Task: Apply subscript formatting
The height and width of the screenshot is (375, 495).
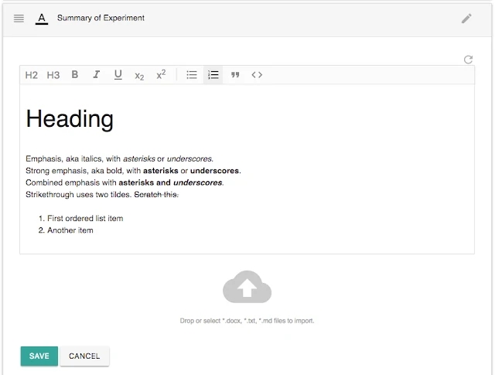Action: (x=139, y=75)
